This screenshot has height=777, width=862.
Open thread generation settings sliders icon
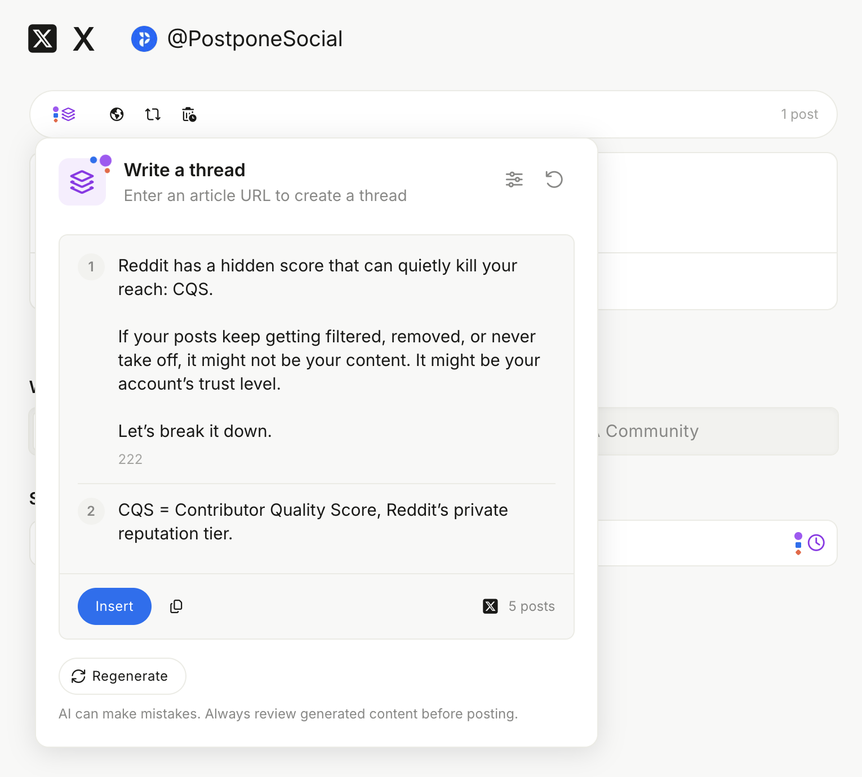point(514,180)
